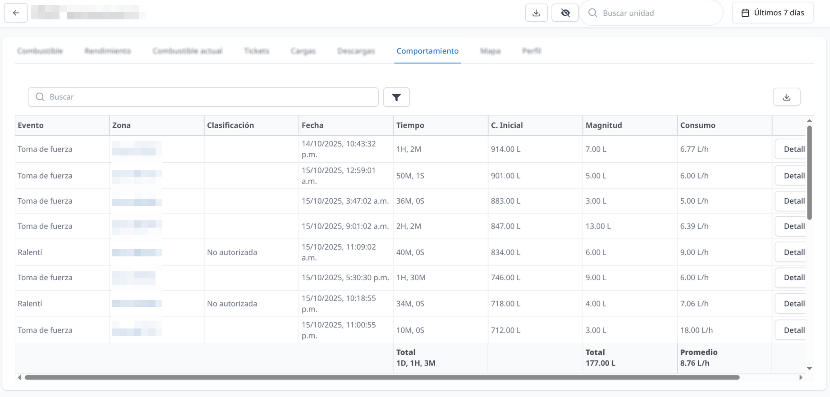Click the table's vertical scrollbar thumb
The image size is (830, 397).
[x=810, y=173]
